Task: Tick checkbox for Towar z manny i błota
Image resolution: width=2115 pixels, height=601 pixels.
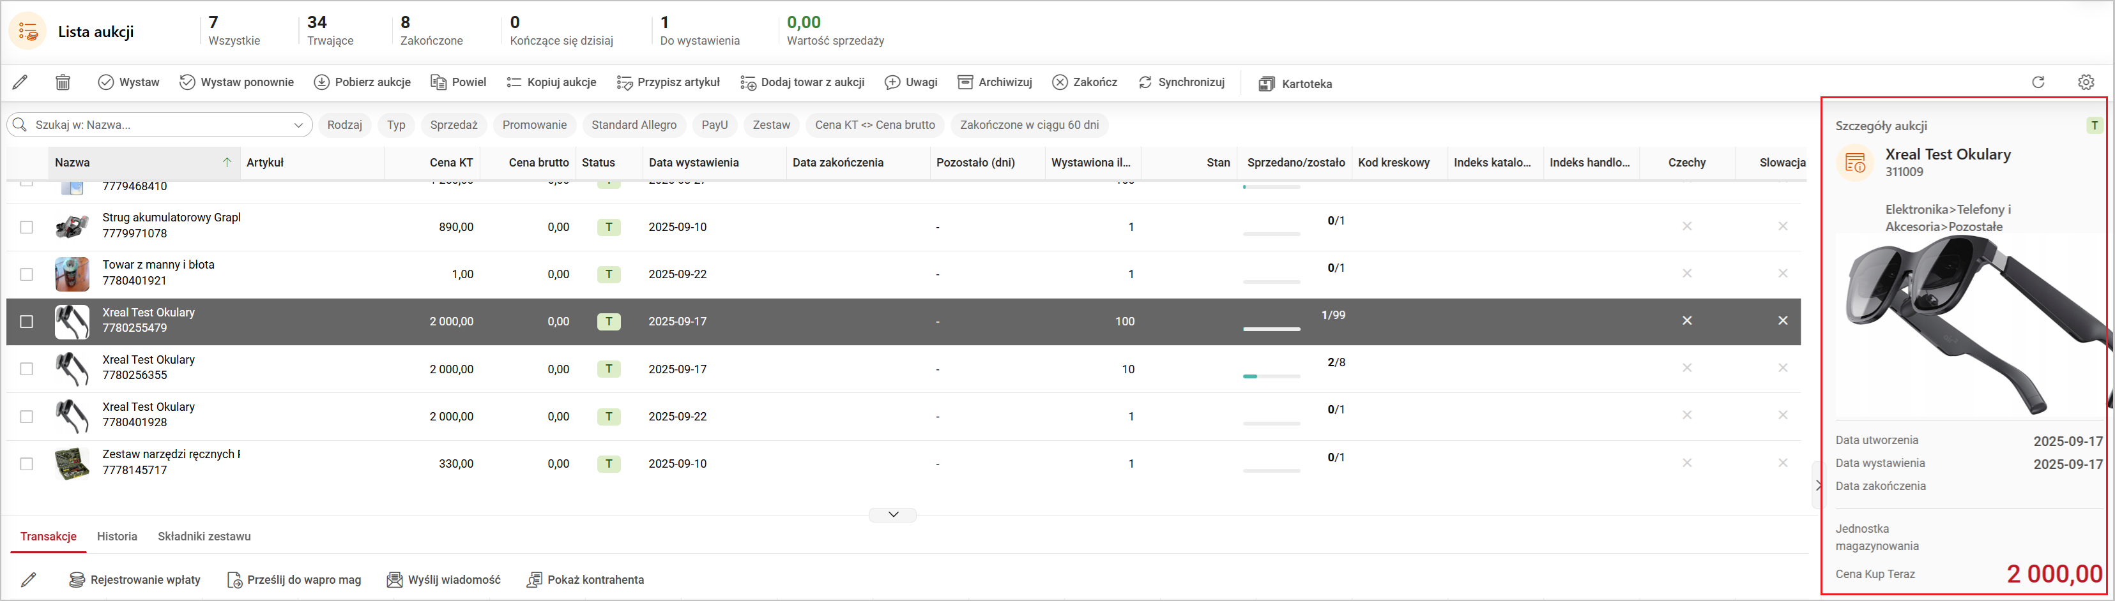Action: [x=26, y=275]
